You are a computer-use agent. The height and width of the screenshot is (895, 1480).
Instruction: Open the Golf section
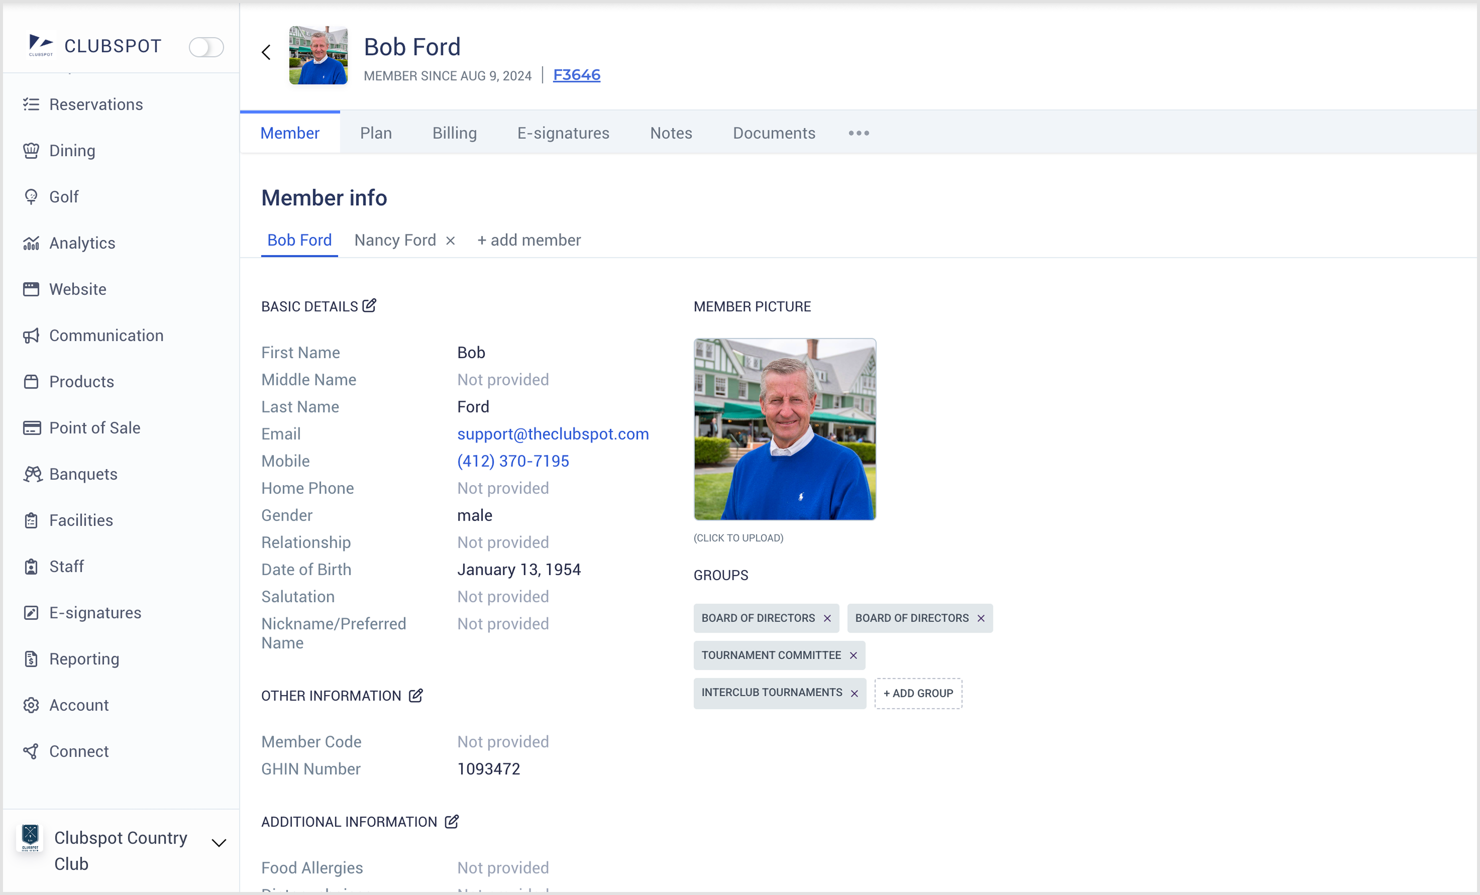coord(63,196)
